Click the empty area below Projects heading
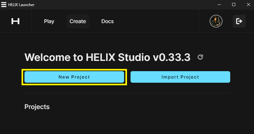 point(127,123)
